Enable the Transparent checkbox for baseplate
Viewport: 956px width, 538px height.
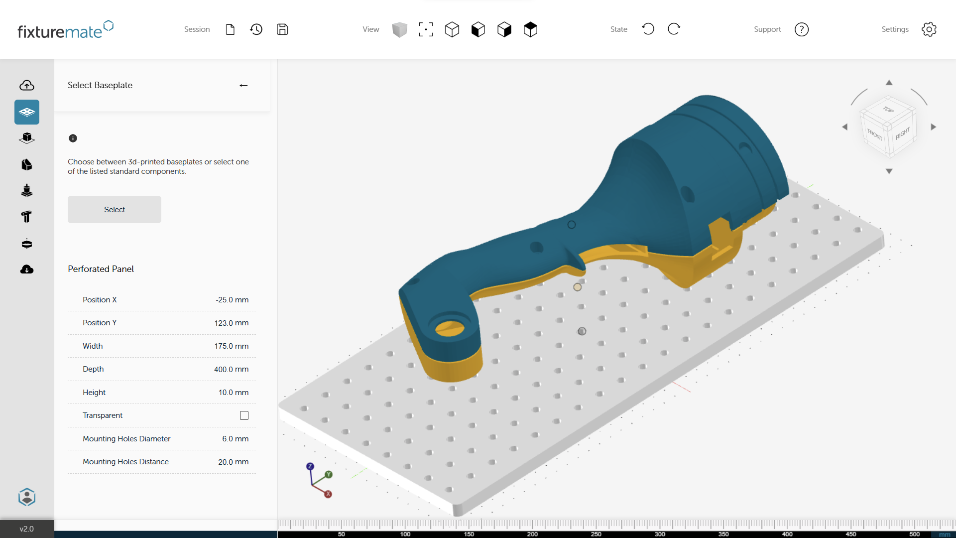[x=243, y=414]
